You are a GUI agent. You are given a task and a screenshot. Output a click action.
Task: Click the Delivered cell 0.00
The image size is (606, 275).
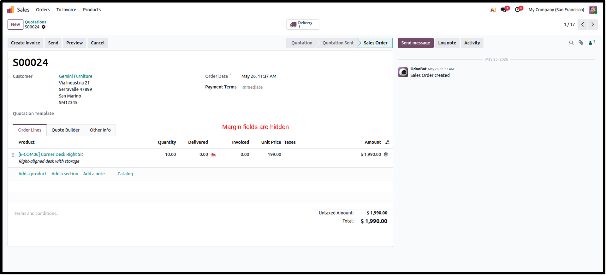204,155
